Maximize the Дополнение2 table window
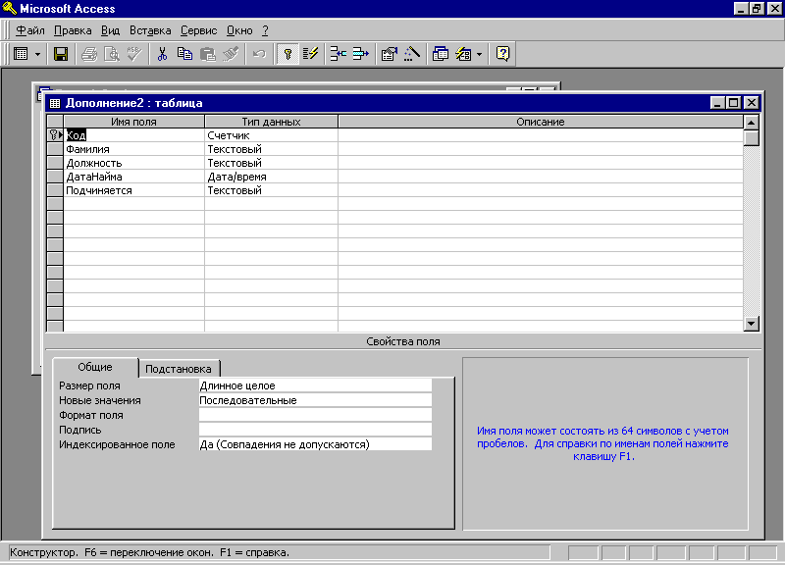 coord(733,103)
